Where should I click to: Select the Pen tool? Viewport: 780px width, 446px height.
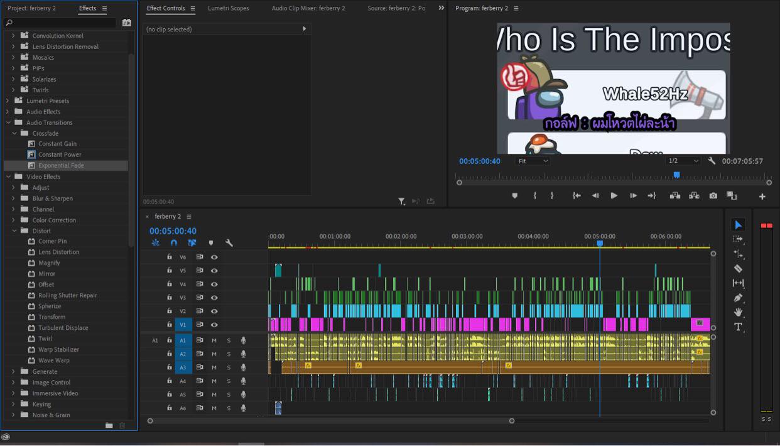[738, 298]
